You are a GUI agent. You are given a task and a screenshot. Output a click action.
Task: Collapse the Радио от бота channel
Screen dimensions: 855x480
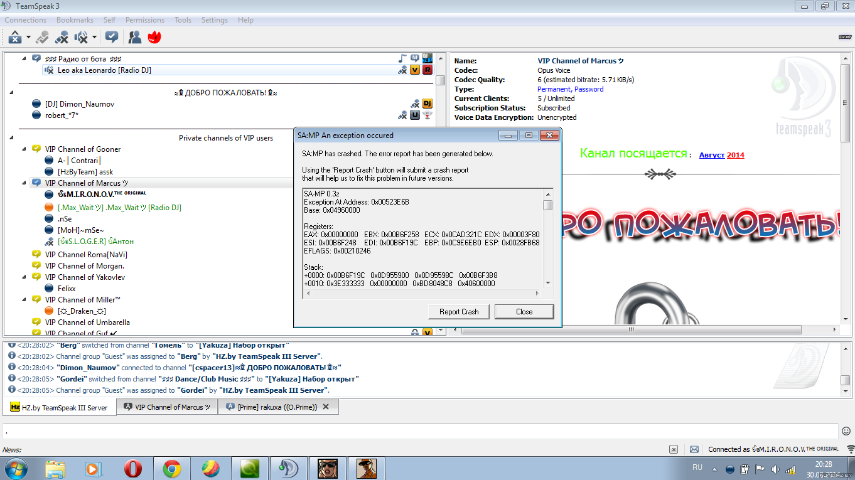[x=24, y=58]
